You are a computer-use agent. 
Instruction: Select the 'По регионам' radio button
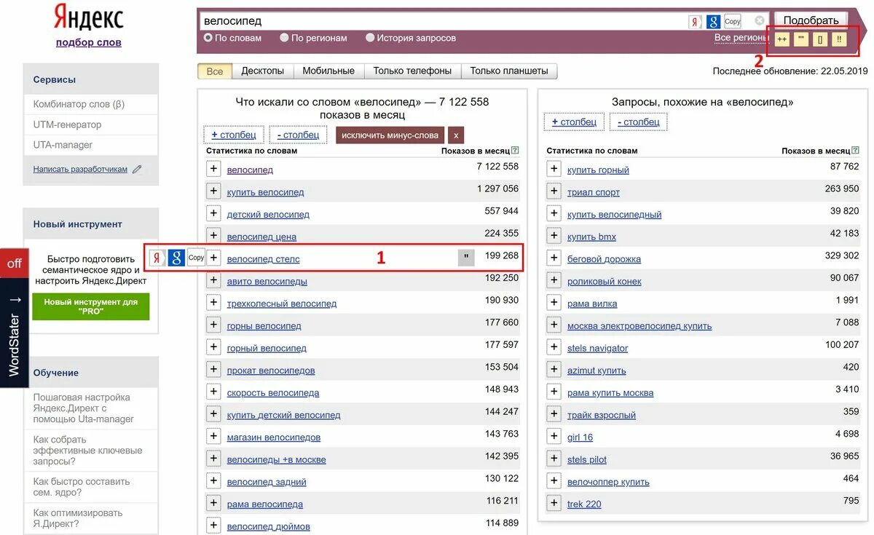pyautogui.click(x=285, y=38)
